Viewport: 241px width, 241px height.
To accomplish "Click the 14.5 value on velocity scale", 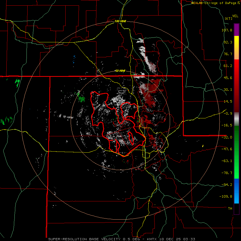I will (228, 101).
